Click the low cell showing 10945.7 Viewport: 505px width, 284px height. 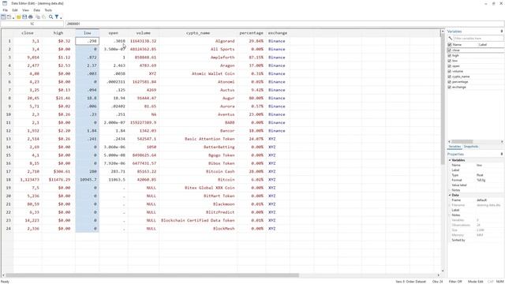88,180
